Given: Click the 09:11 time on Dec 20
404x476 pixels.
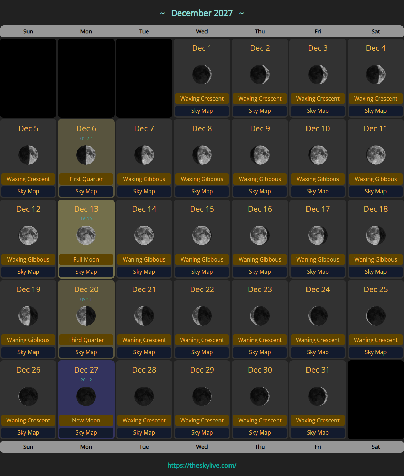Looking at the screenshot, I should click(x=86, y=299).
